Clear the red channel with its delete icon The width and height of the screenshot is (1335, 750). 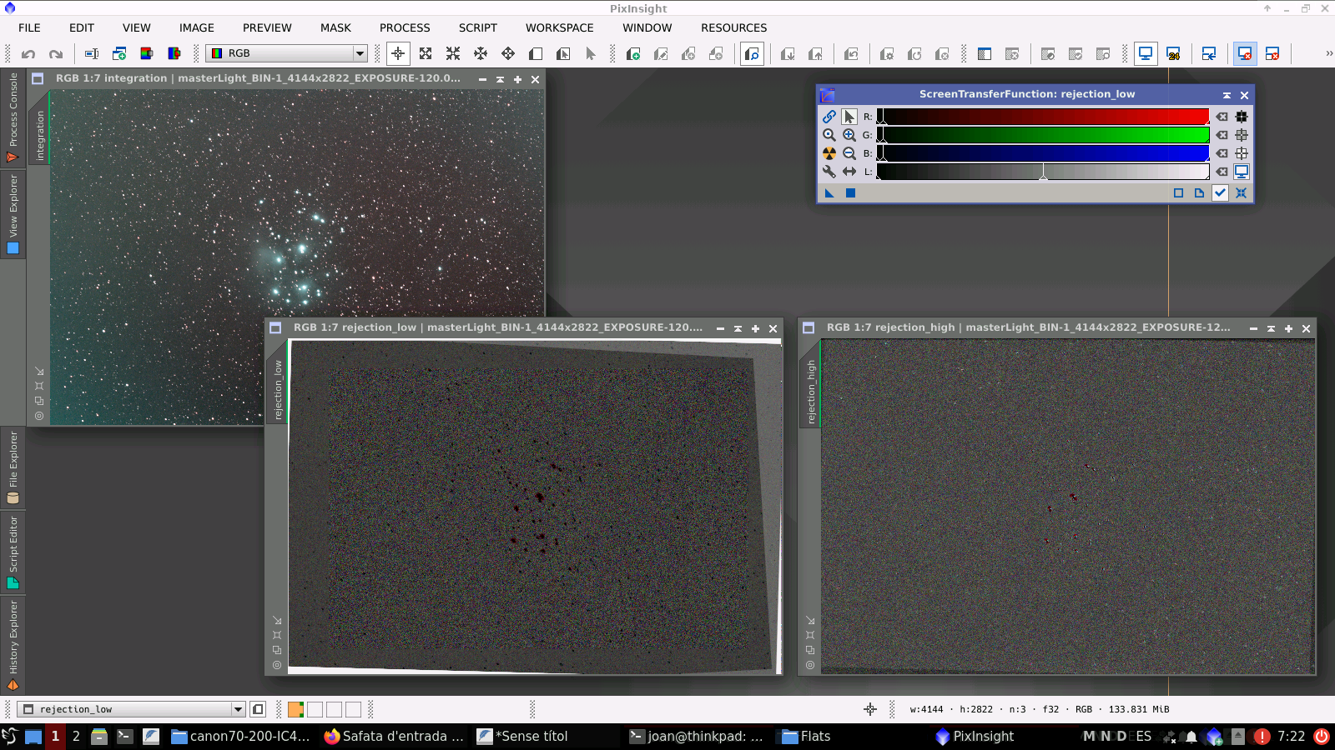(x=1221, y=117)
